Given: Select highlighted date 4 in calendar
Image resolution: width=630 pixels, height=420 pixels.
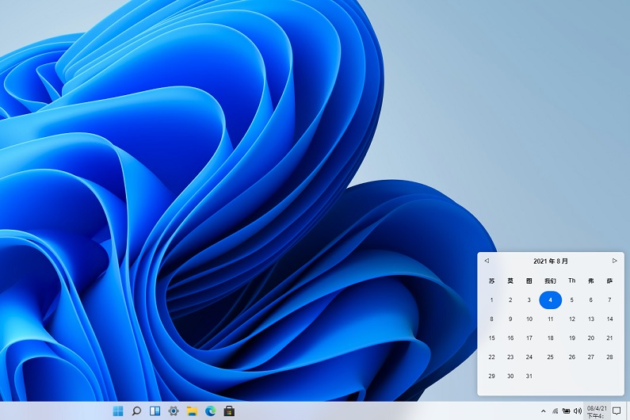Looking at the screenshot, I should [x=551, y=300].
